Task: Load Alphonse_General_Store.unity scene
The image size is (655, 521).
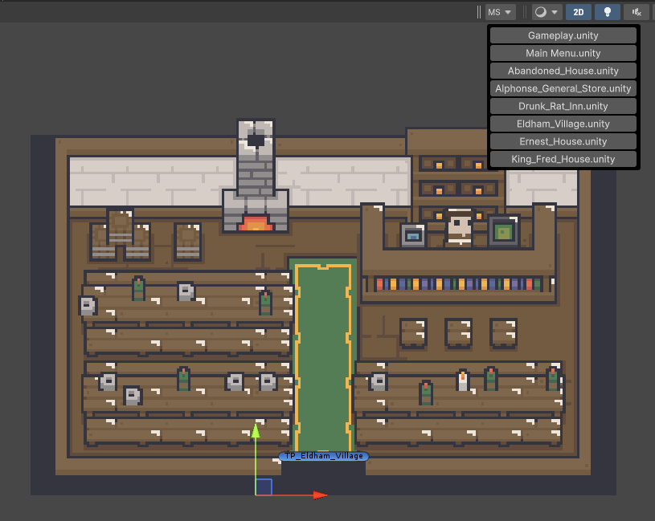Action: (x=563, y=88)
